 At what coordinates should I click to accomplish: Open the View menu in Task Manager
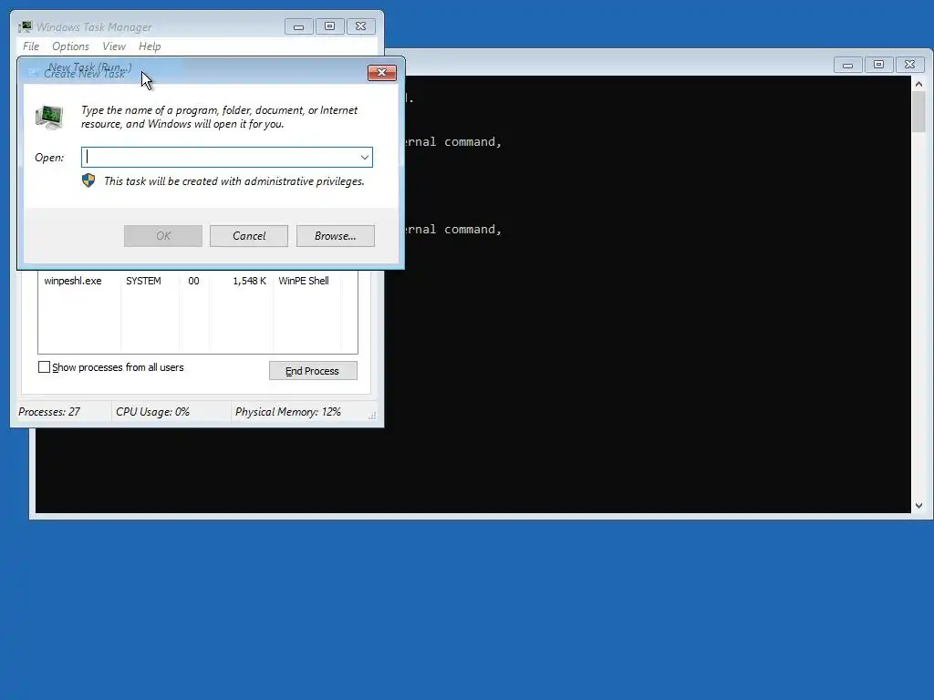114,46
